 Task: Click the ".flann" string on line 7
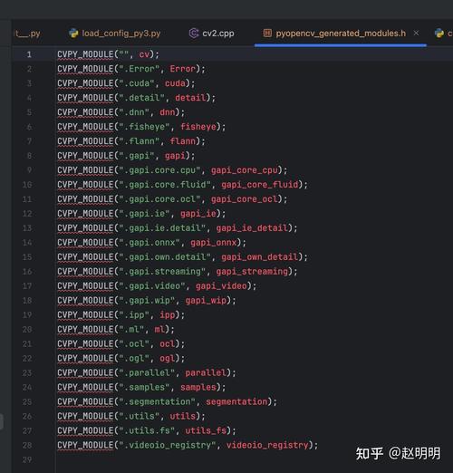[140, 141]
